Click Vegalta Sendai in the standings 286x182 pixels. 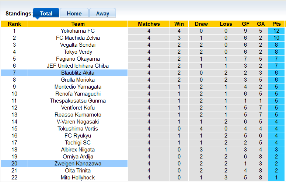(78, 45)
